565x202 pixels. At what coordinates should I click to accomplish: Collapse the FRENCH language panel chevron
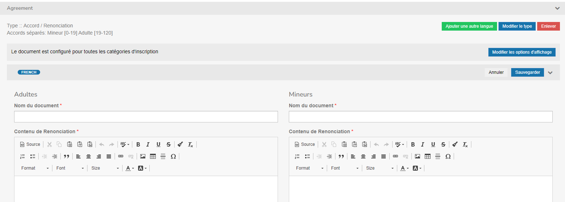pos(550,73)
